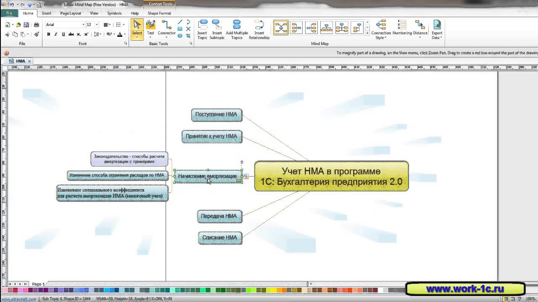This screenshot has width=538, height=302.
Task: Click the Save icon in File group
Action: point(27,25)
